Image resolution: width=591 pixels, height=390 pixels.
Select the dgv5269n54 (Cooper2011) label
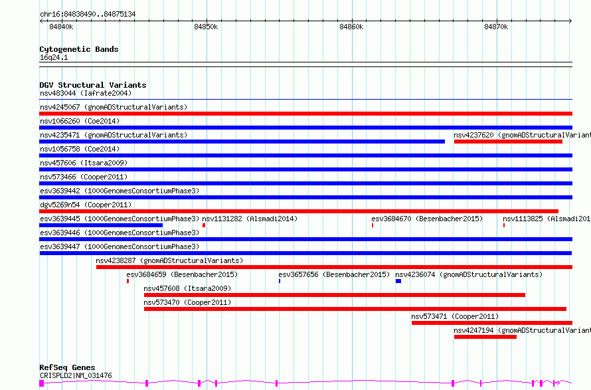[86, 205]
